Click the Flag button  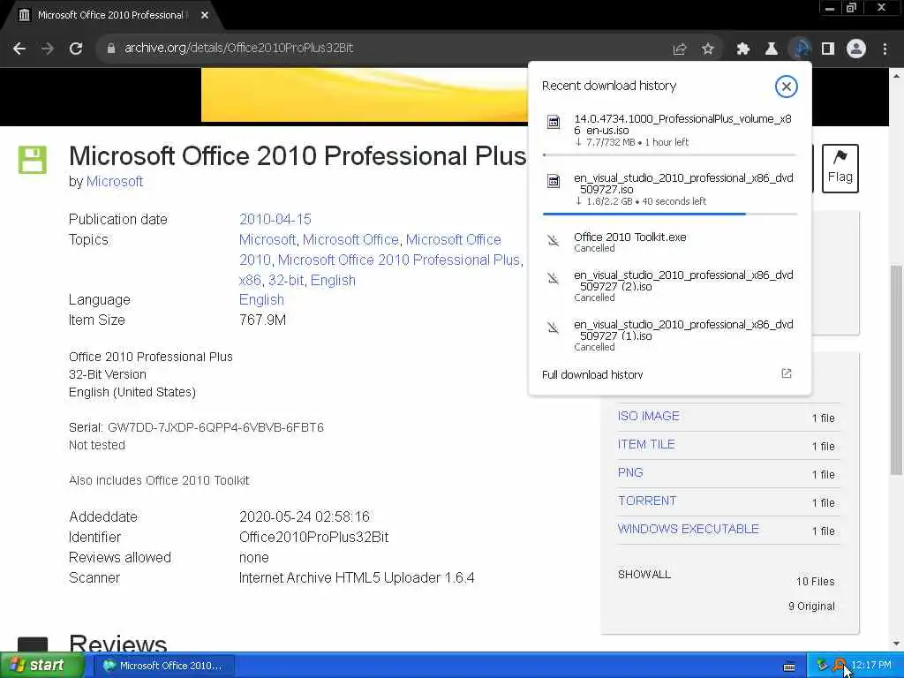pos(840,168)
